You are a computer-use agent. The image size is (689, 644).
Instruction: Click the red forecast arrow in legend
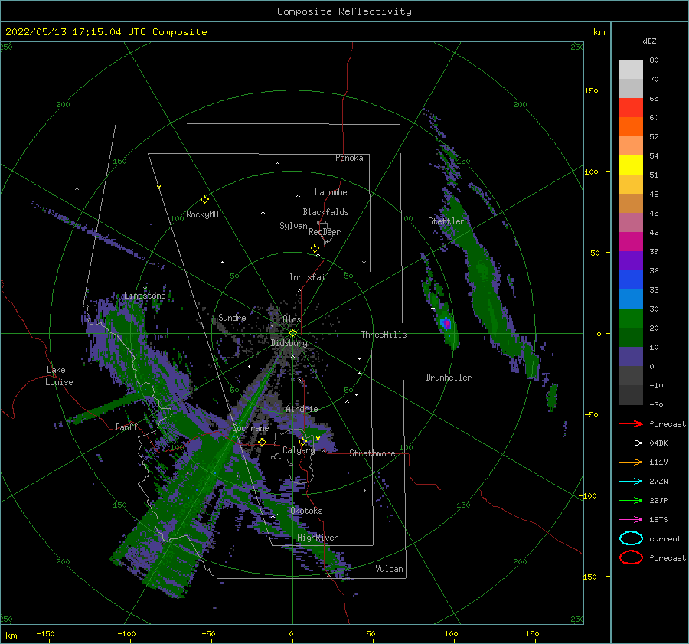(631, 423)
